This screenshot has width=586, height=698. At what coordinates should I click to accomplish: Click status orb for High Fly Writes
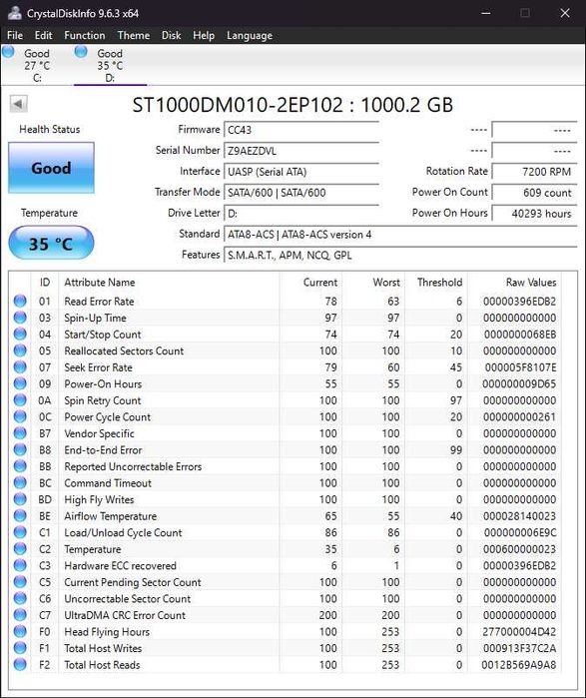20,499
